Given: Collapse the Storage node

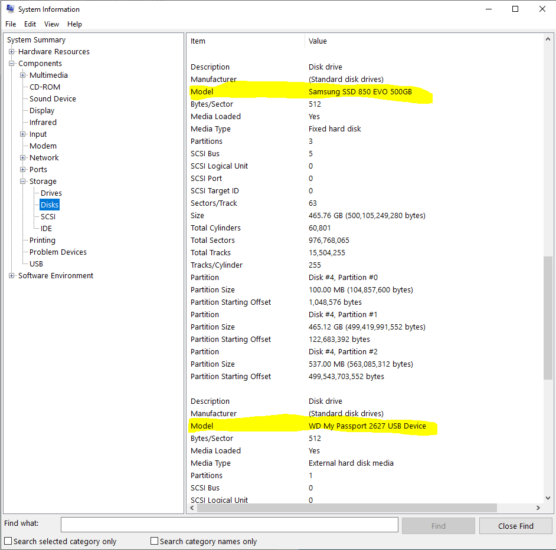Looking at the screenshot, I should (x=23, y=182).
